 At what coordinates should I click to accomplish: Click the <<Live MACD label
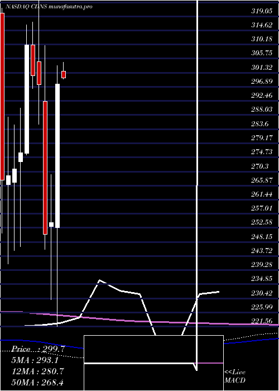(235, 376)
